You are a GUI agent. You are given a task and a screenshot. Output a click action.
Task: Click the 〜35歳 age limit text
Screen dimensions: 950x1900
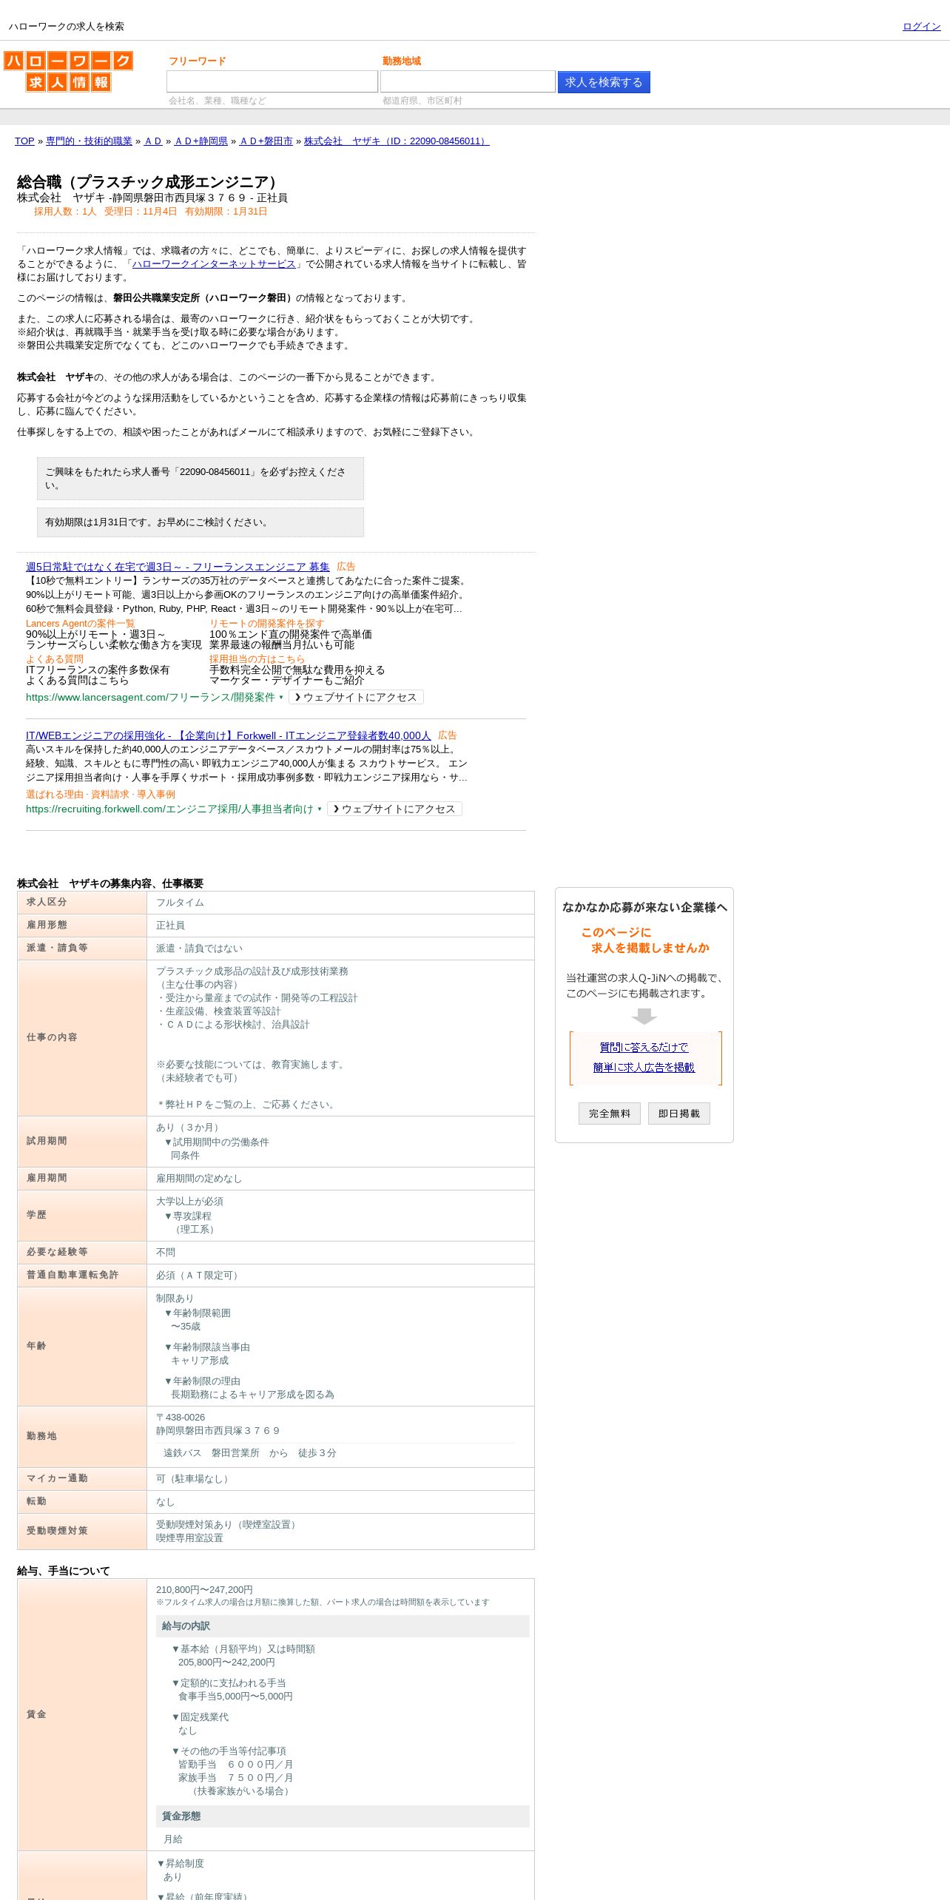[186, 1327]
